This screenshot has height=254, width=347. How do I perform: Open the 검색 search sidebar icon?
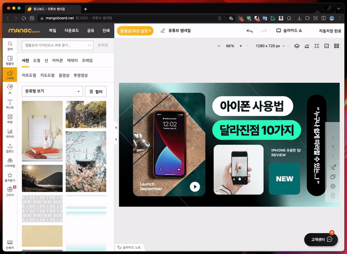coord(10,46)
